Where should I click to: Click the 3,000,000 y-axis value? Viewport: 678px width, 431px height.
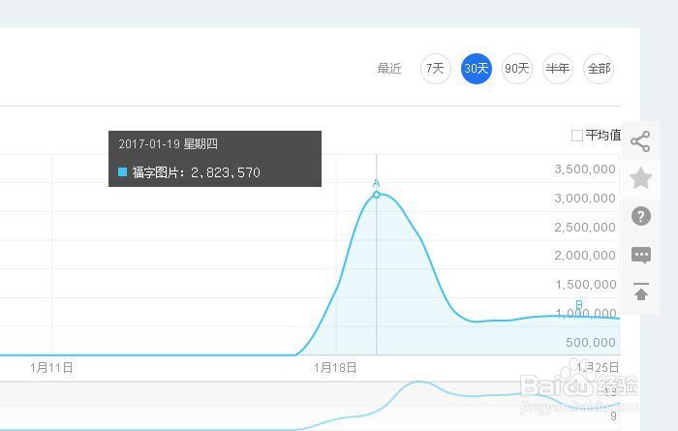[x=585, y=199]
